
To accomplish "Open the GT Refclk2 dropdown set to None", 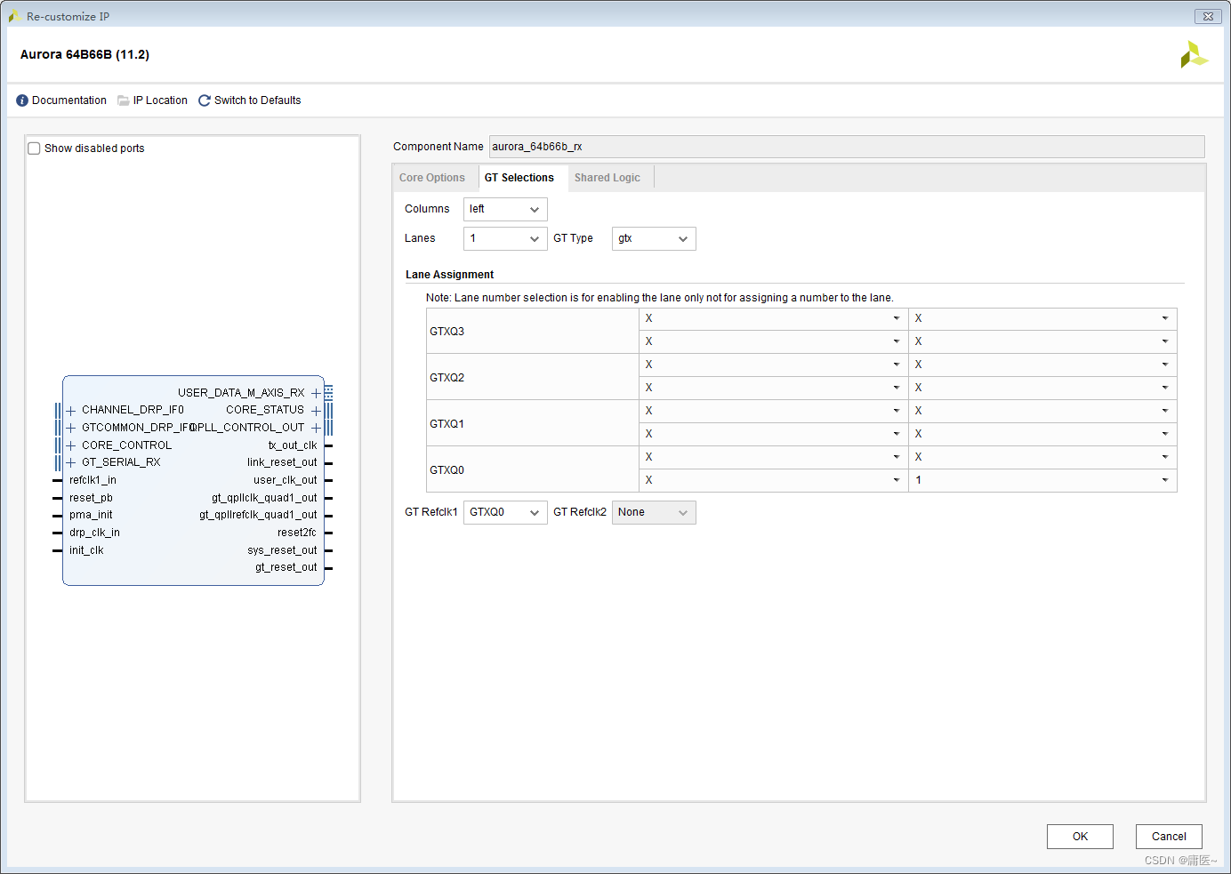I will 654,512.
